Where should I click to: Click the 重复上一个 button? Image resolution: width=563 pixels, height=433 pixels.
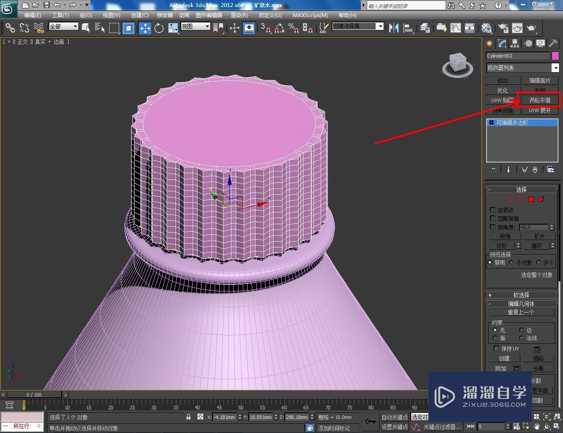521,312
